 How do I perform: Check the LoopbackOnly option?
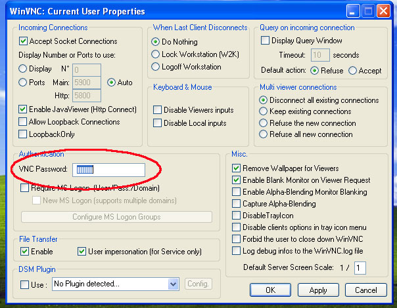23,134
